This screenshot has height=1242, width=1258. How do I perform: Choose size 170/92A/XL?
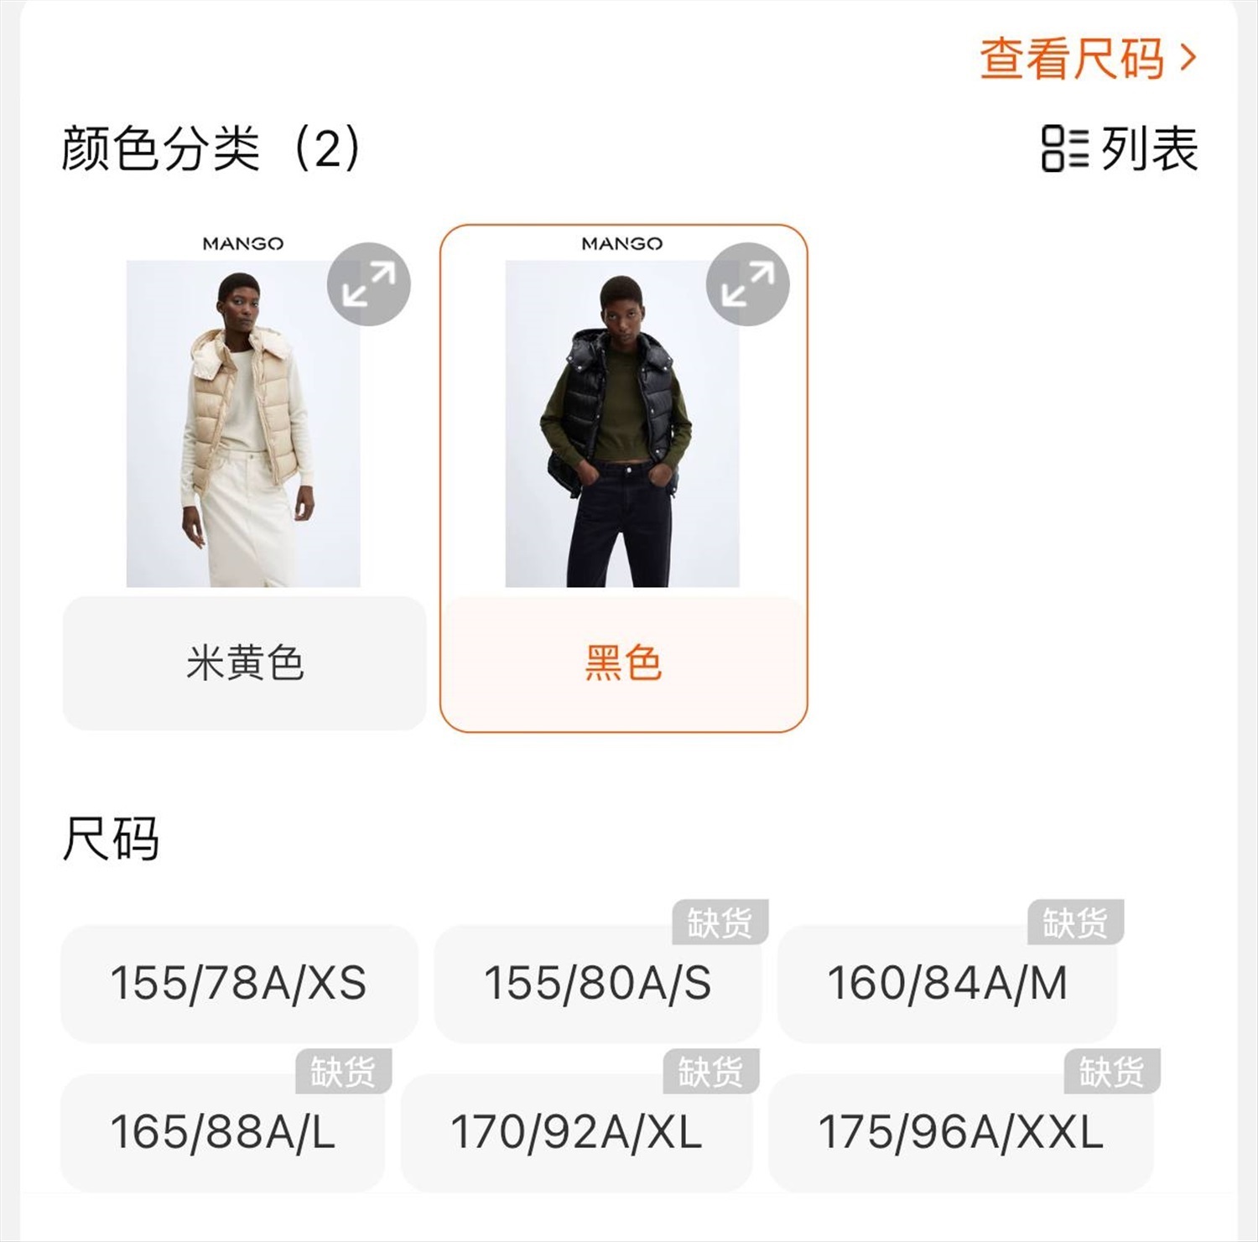tap(577, 1132)
